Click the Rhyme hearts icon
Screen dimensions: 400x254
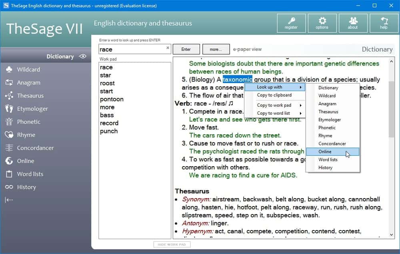click(x=9, y=135)
